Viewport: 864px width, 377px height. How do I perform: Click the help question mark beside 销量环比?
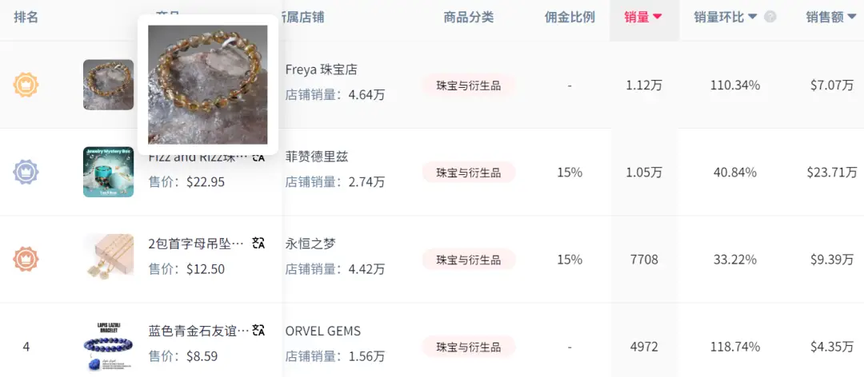[770, 17]
